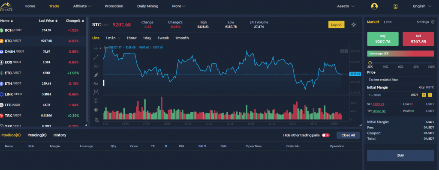Image resolution: width=439 pixels, height=170 pixels.
Task: Toggle the light theme sun icon
Action: [x=354, y=24]
